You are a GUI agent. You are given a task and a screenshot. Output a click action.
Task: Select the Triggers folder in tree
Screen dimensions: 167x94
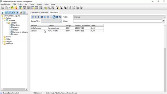9,42
